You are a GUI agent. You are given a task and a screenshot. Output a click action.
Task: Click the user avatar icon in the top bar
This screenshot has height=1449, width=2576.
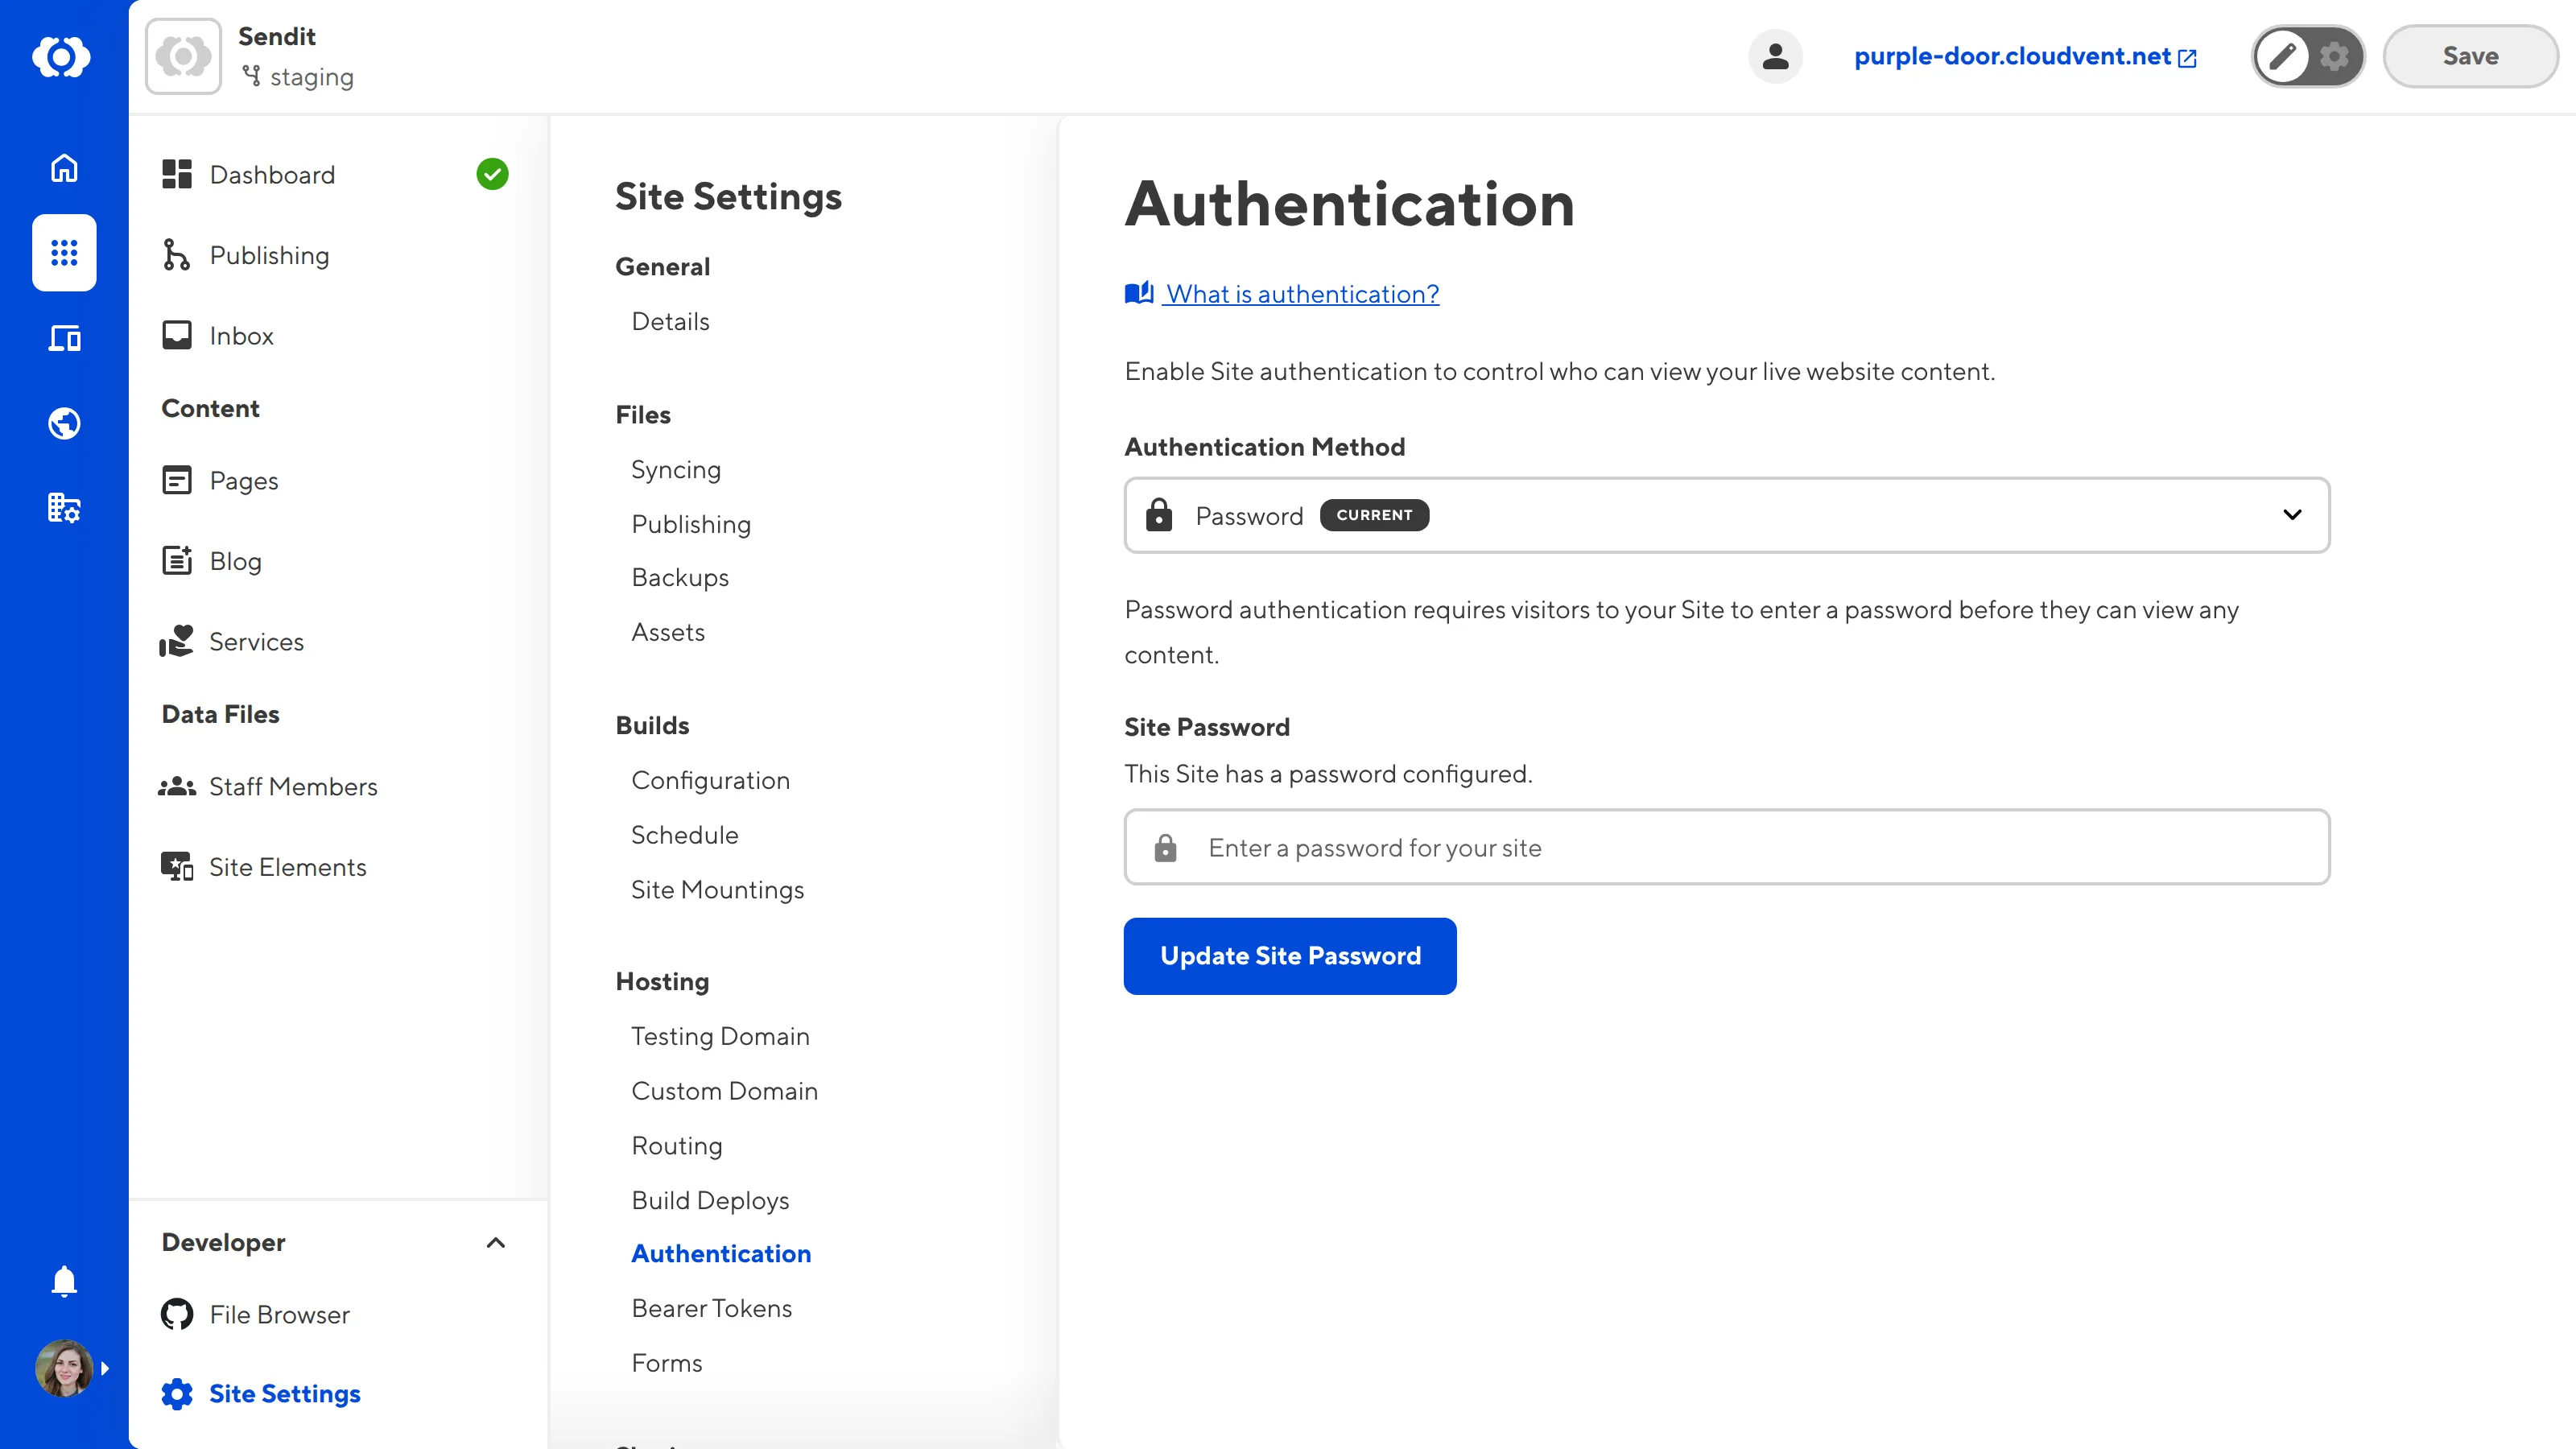1775,56
